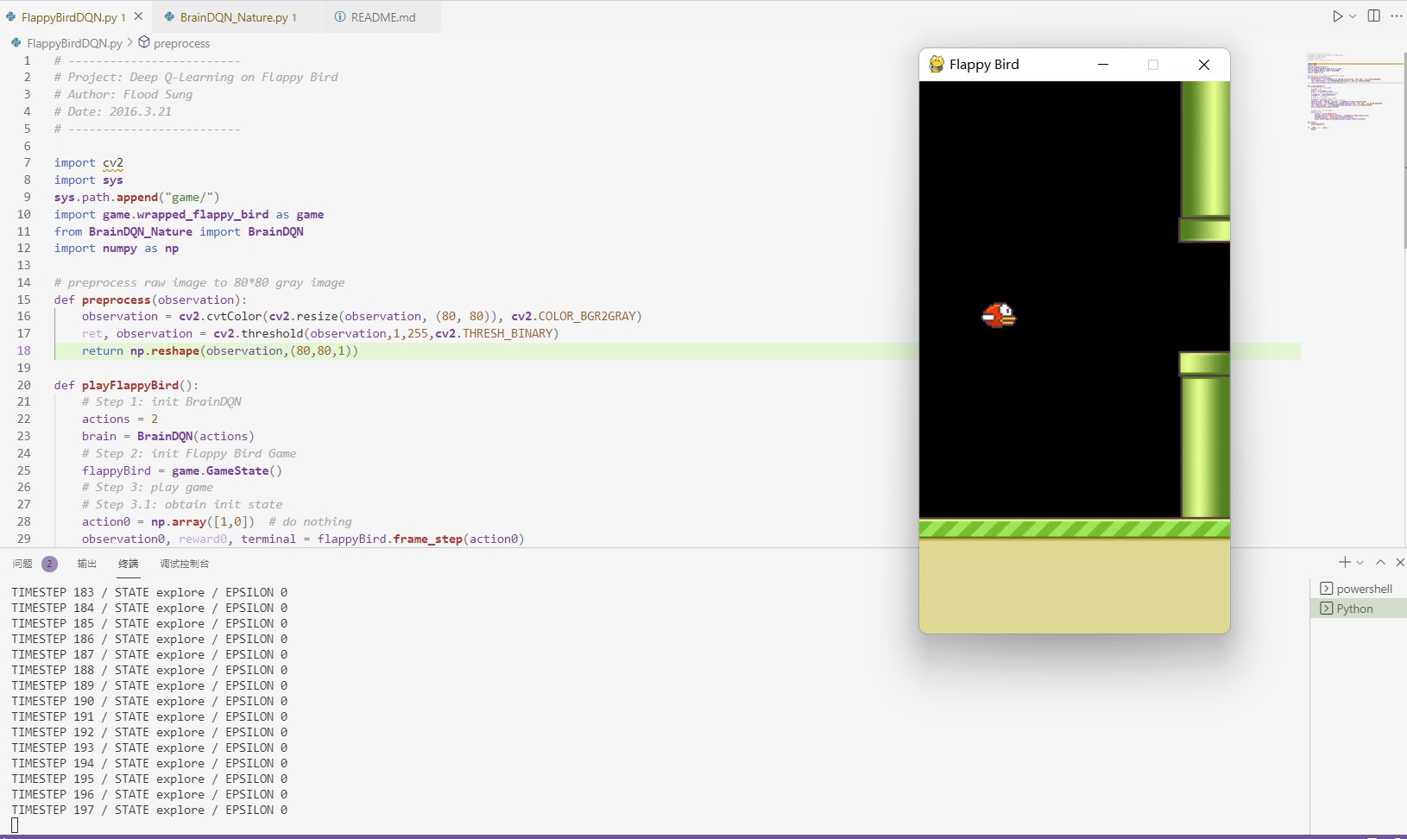Click 'import numpy as np' line

[x=117, y=248]
